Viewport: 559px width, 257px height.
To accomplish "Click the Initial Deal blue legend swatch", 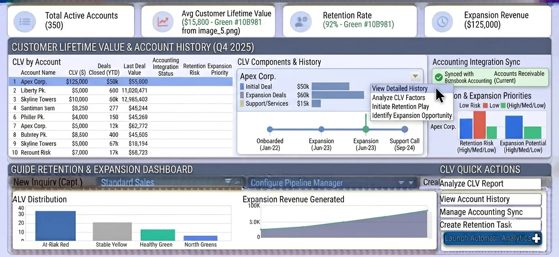I will point(242,87).
